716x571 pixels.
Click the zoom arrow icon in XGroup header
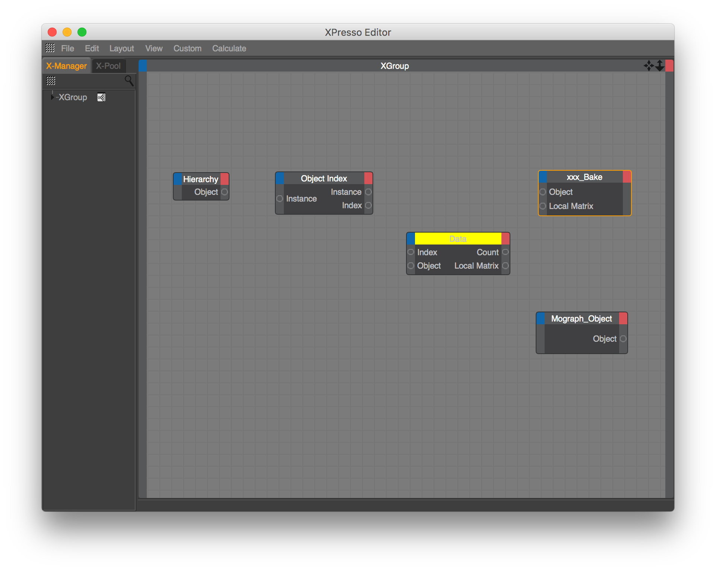click(660, 66)
